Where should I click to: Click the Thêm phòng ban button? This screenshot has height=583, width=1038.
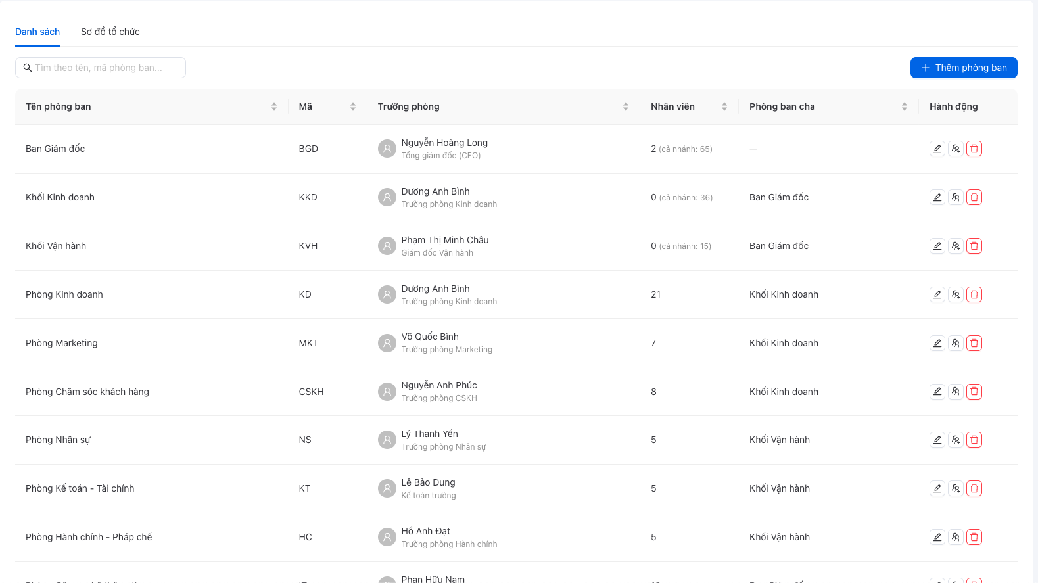pyautogui.click(x=964, y=68)
